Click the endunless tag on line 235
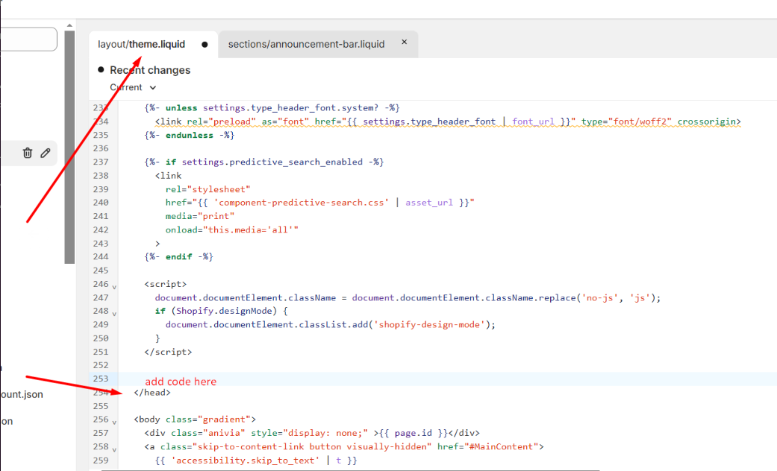The width and height of the screenshot is (777, 471). (x=190, y=135)
